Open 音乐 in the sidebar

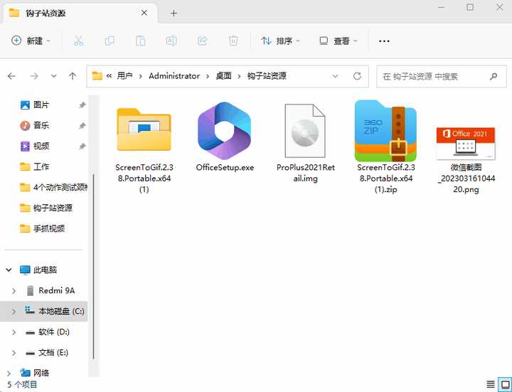[x=41, y=125]
